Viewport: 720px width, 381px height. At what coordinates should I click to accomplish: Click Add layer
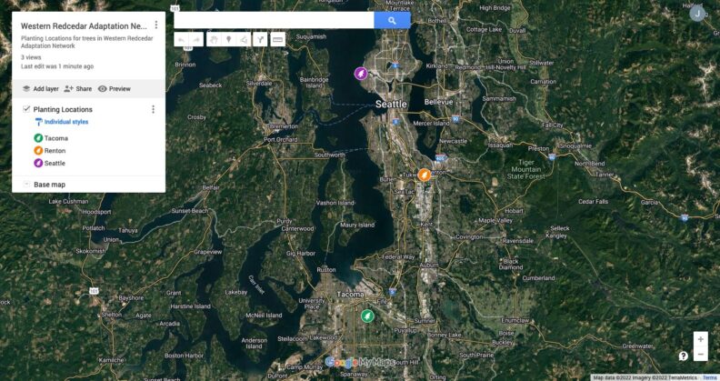[x=41, y=88]
